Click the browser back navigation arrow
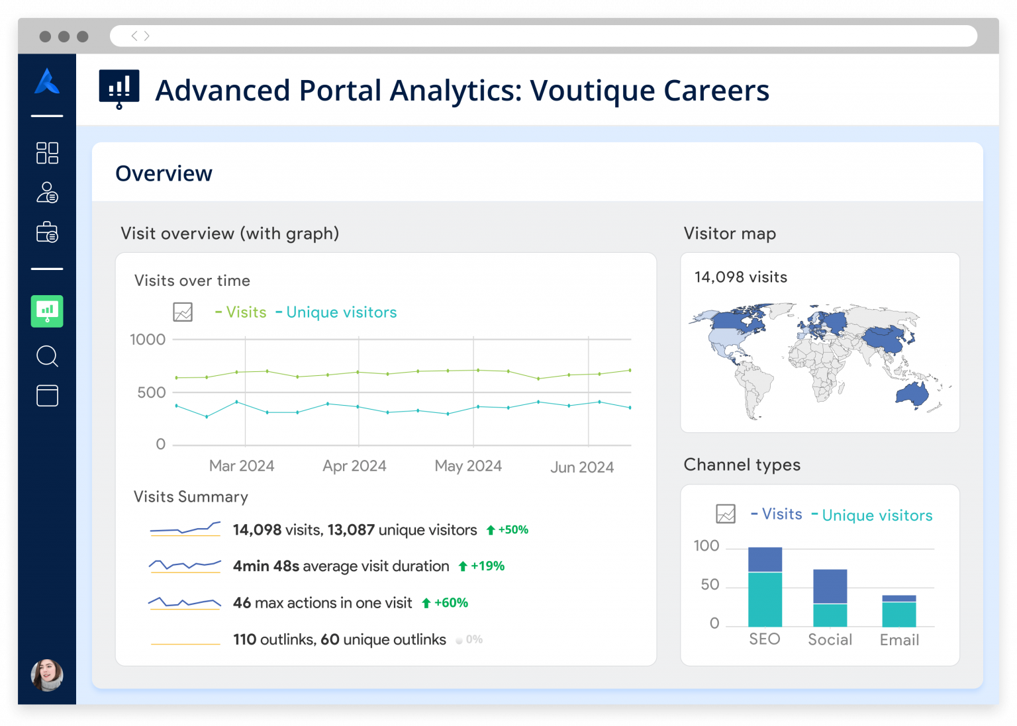 coord(134,36)
